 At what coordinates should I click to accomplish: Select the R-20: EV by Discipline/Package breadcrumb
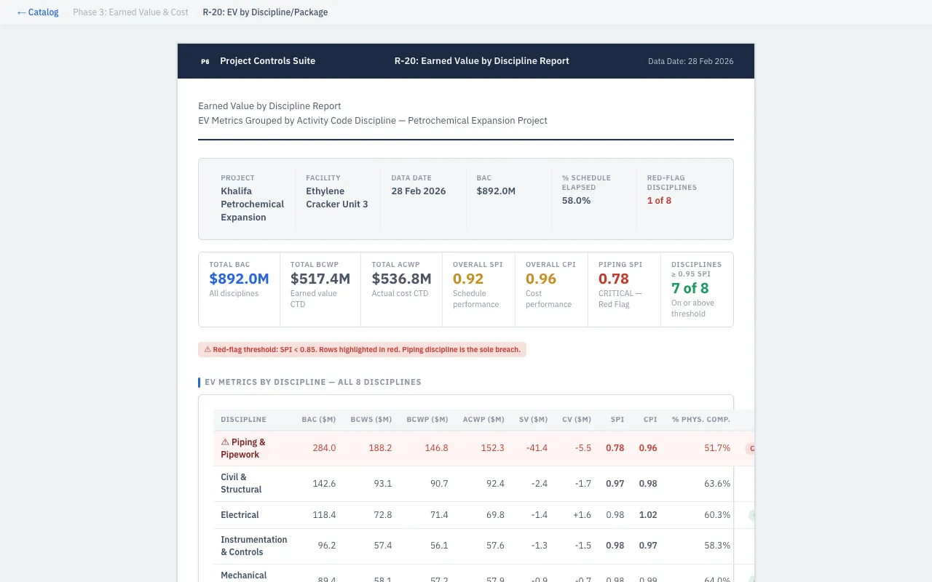[x=265, y=12]
